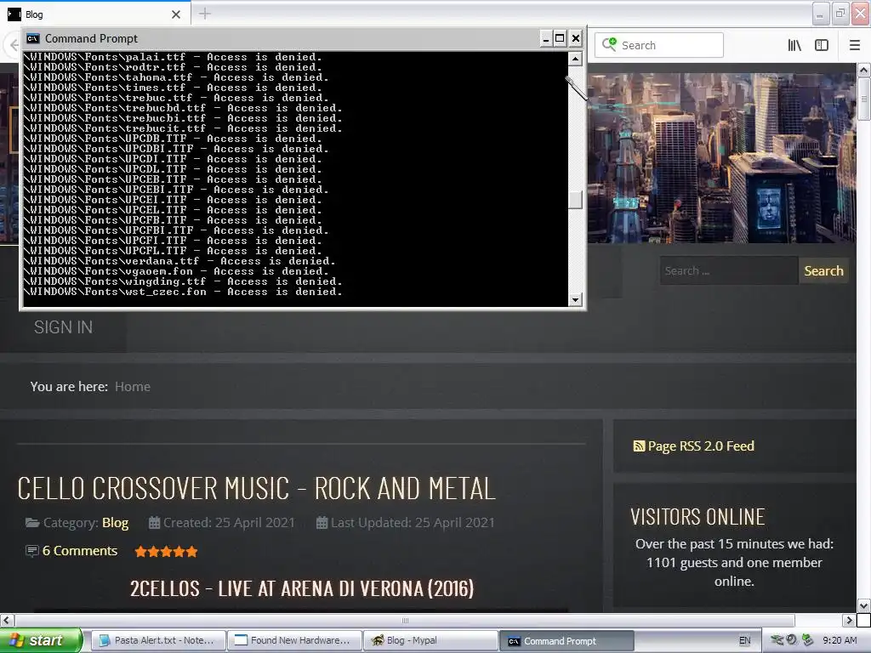Click the website Search button
871x653 pixels.
click(823, 270)
